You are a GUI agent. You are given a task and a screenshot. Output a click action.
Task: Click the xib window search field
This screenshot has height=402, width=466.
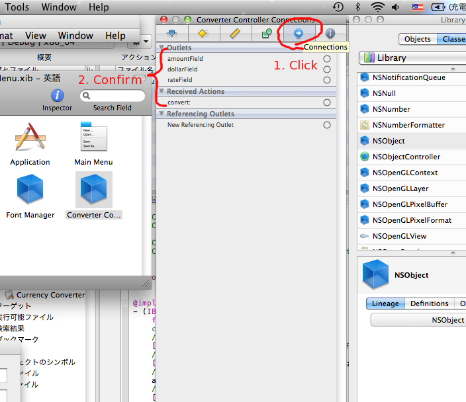113,96
